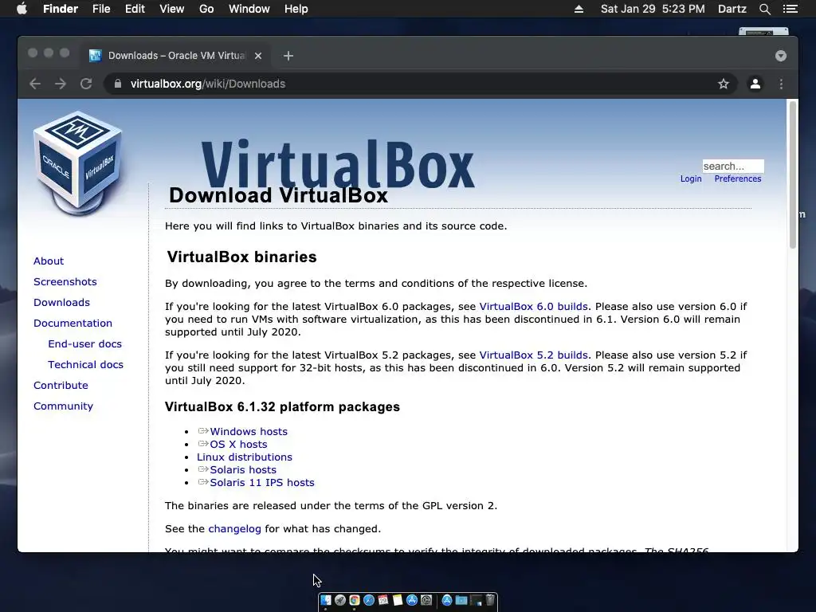Screen dimensions: 816x612
Task: Open Safari from the Dock
Action: [369, 600]
